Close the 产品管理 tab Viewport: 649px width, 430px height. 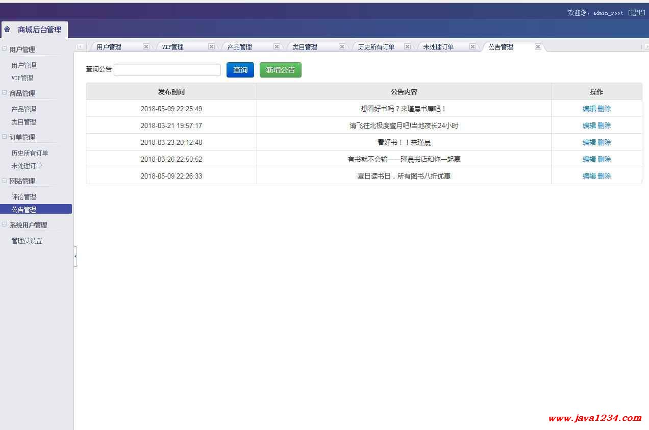pos(277,46)
